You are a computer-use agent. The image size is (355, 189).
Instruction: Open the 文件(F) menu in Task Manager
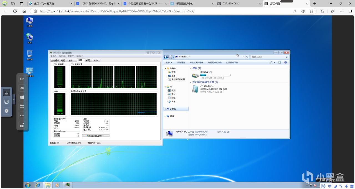point(53,56)
